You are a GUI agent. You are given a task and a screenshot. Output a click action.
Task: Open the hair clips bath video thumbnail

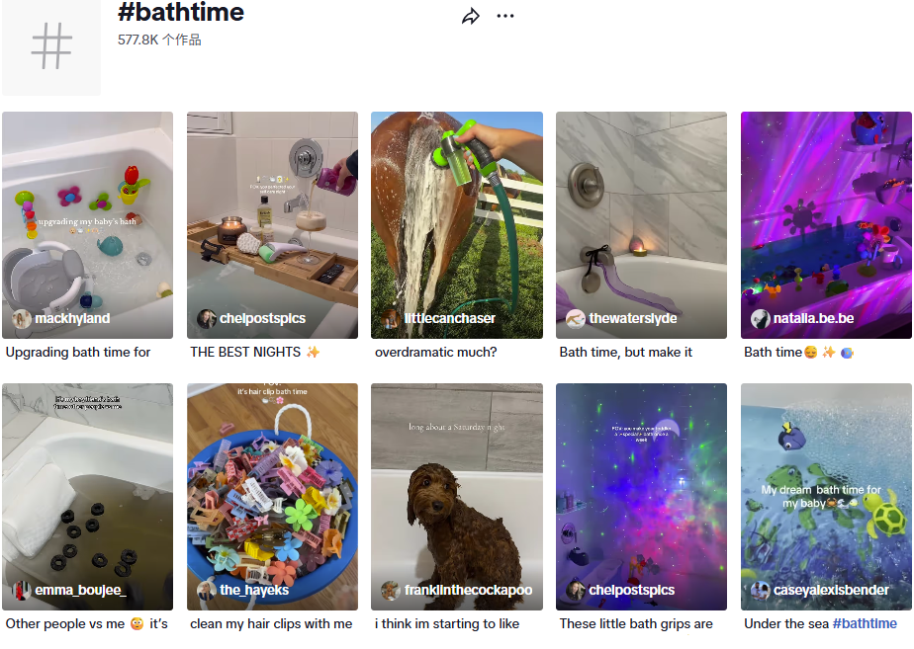[272, 484]
